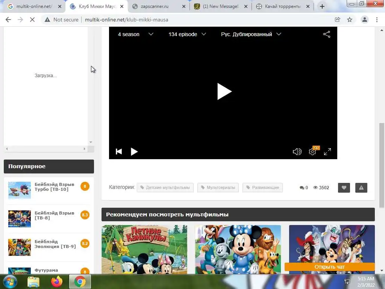This screenshot has width=385, height=289.
Task: Click the 8.3 rating badge
Action: [x=85, y=215]
